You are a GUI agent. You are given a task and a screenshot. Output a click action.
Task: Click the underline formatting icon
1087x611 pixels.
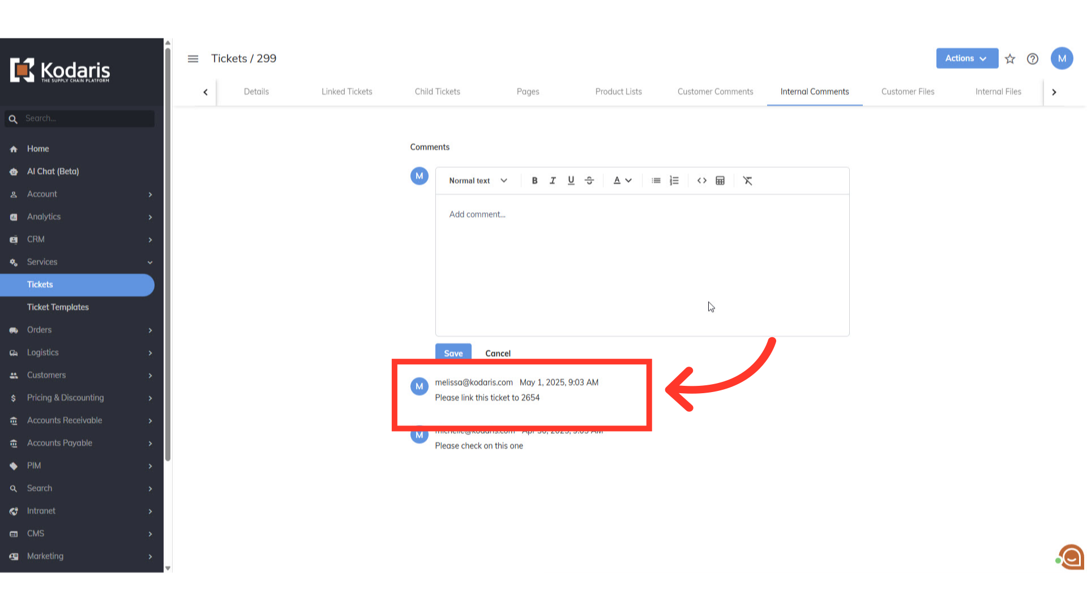(571, 180)
